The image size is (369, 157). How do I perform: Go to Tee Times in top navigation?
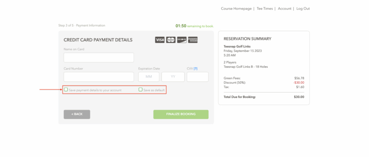[x=264, y=9]
